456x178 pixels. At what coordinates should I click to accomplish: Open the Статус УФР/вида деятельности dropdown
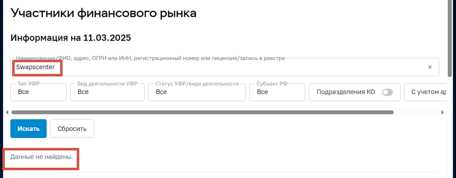coord(197,92)
